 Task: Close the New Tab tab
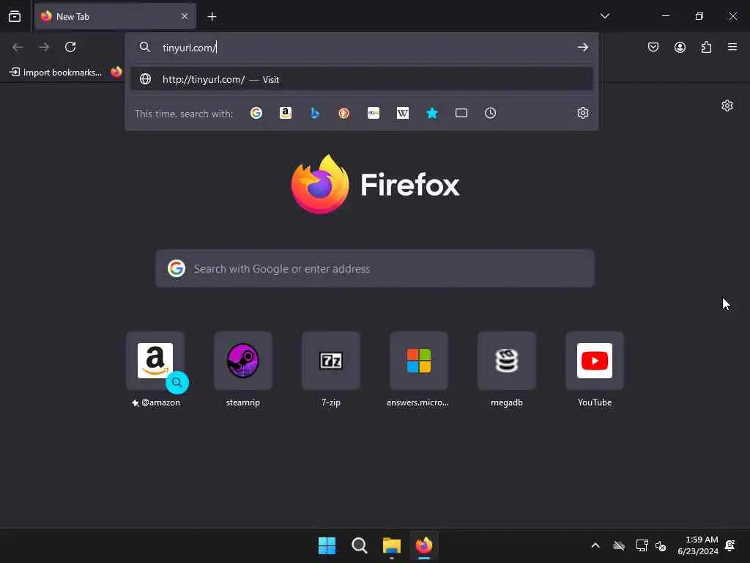(185, 16)
